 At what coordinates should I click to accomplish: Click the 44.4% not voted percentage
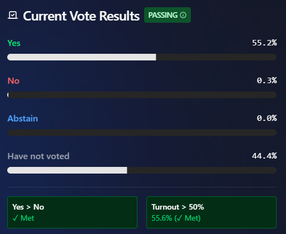(264, 156)
